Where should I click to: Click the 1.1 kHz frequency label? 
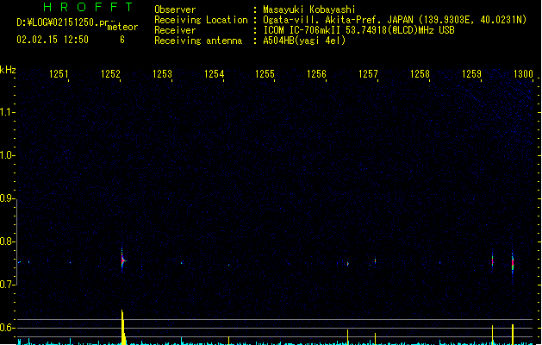(7, 112)
